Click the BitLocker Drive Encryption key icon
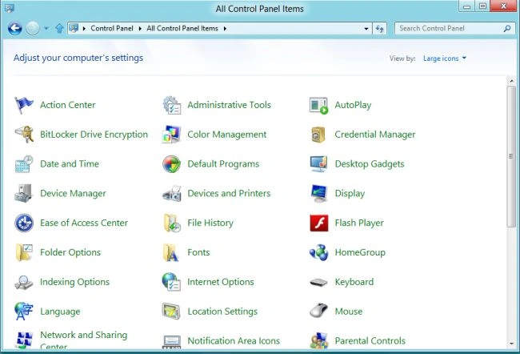The height and width of the screenshot is (354, 520). (24, 135)
